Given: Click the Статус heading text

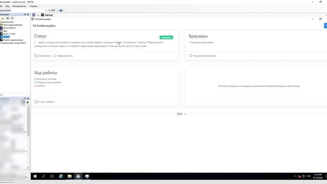Looking at the screenshot, I should tap(40, 36).
